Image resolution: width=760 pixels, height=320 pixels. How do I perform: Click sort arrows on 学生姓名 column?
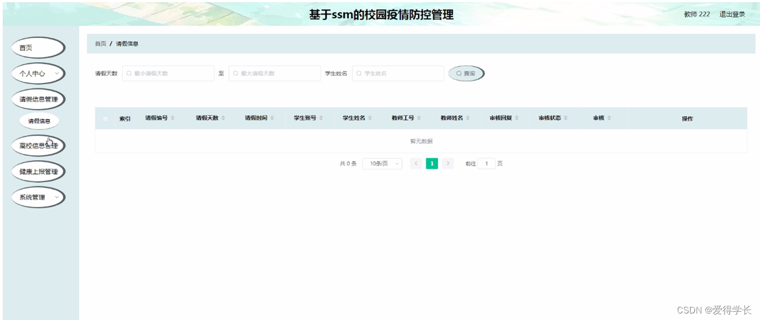click(370, 118)
